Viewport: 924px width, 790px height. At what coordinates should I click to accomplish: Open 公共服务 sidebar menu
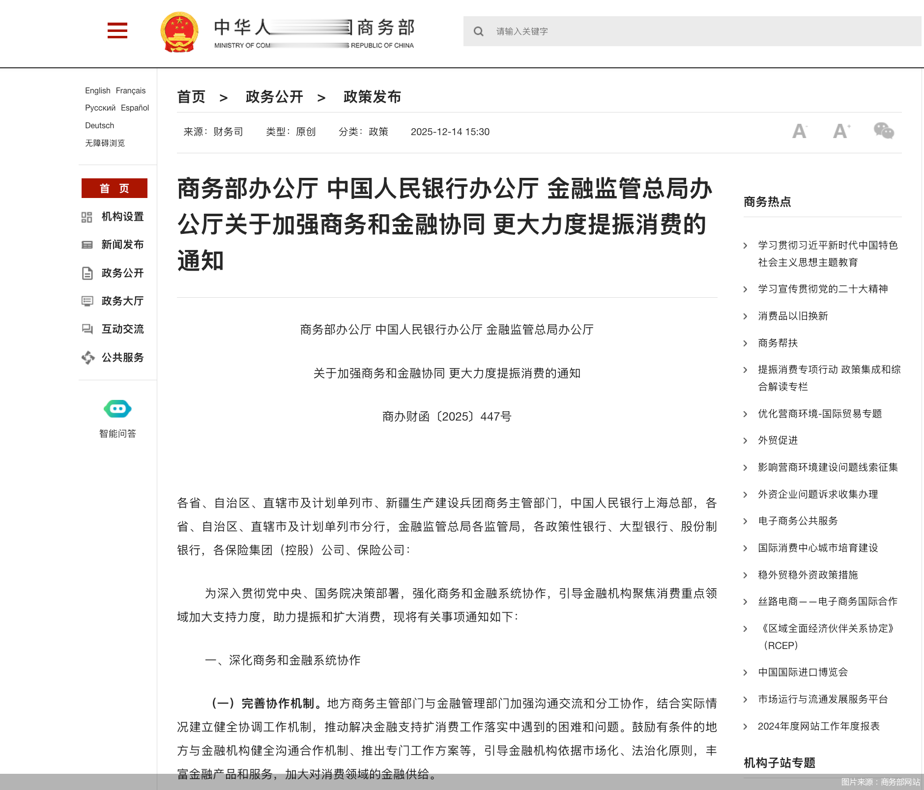pyautogui.click(x=122, y=357)
